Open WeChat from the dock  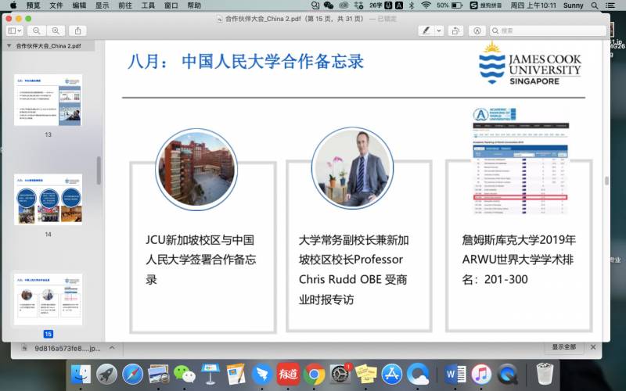184,374
